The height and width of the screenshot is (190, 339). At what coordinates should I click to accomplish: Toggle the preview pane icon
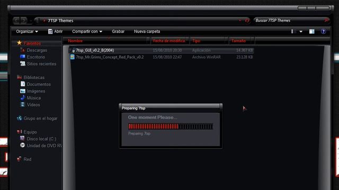311,32
